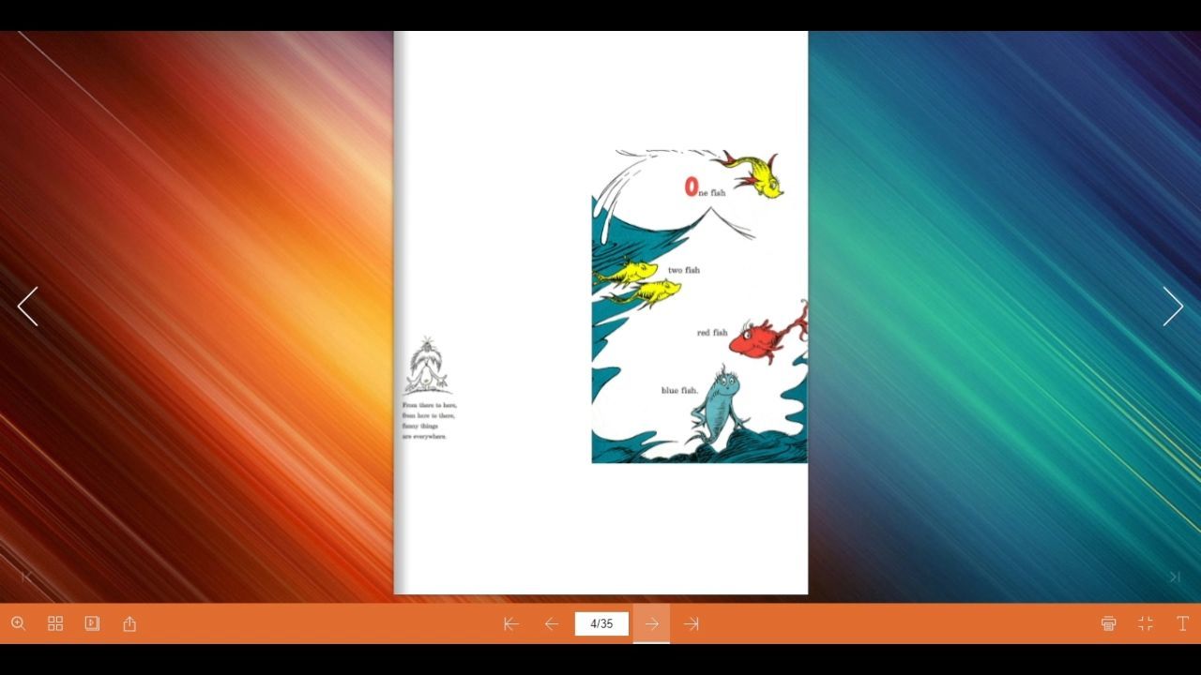Click the 'From there to here' paragraph
The height and width of the screenshot is (675, 1201).
[429, 421]
